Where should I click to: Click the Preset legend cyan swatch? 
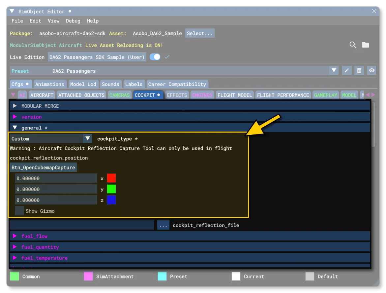162,276
